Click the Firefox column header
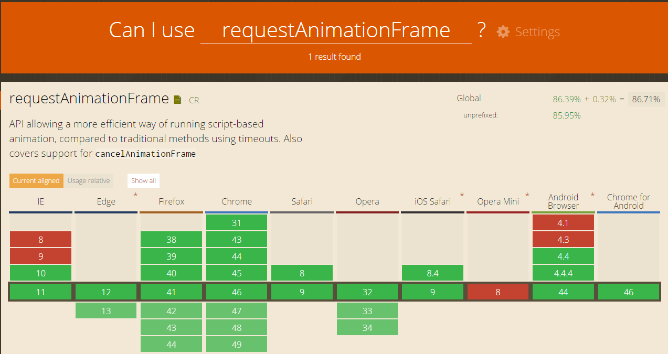Viewport: 668px width, 354px height. pyautogui.click(x=171, y=201)
